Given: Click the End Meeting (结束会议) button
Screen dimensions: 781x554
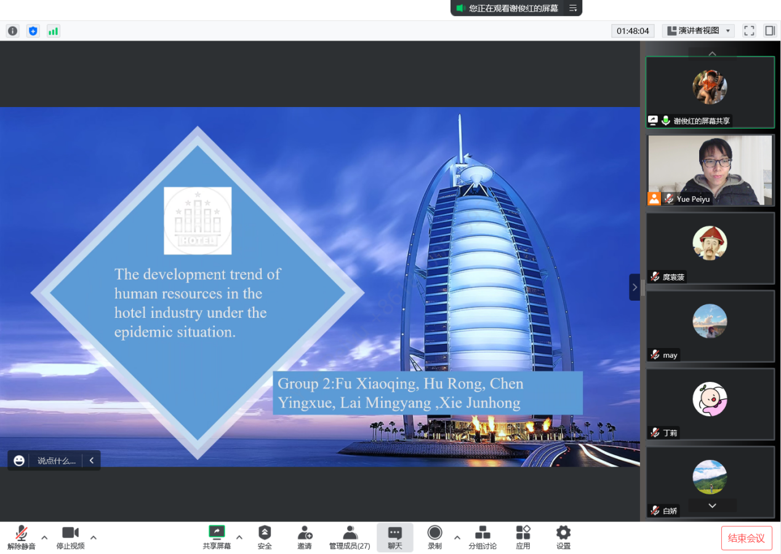Looking at the screenshot, I should [x=746, y=538].
